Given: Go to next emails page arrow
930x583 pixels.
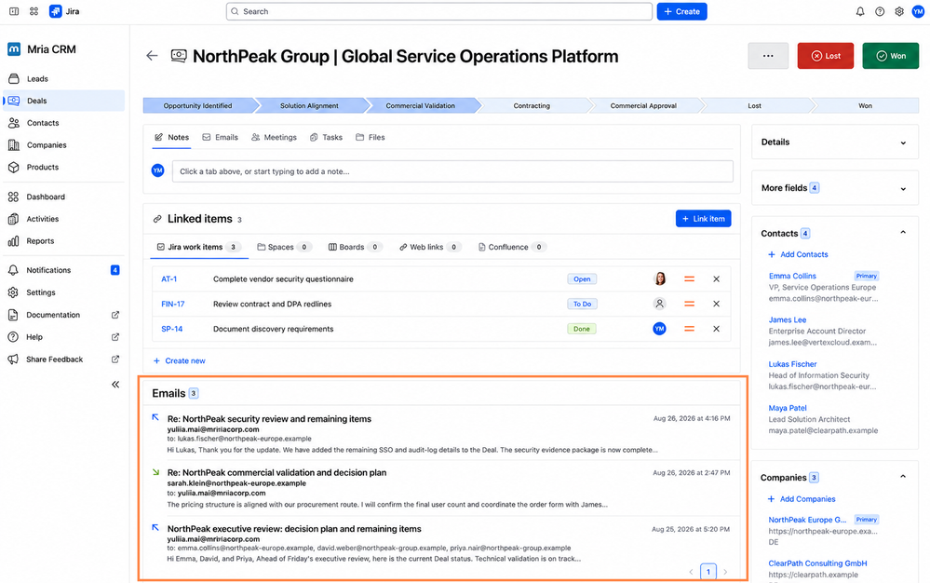Looking at the screenshot, I should 725,572.
